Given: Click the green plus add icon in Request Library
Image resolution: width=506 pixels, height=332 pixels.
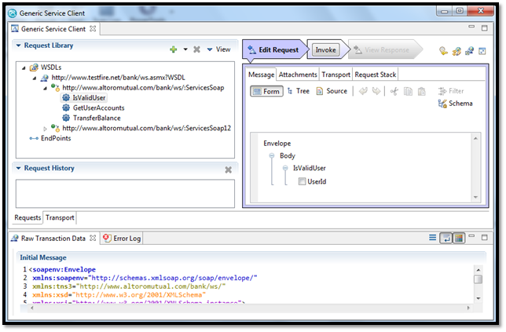Looking at the screenshot, I should coord(173,49).
